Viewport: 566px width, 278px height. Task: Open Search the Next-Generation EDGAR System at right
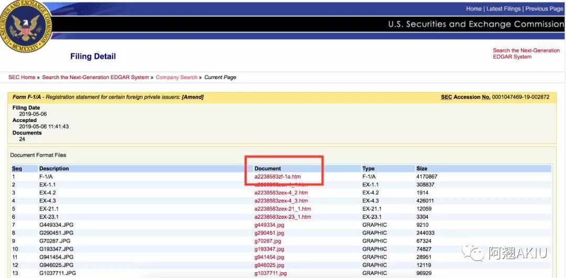526,54
